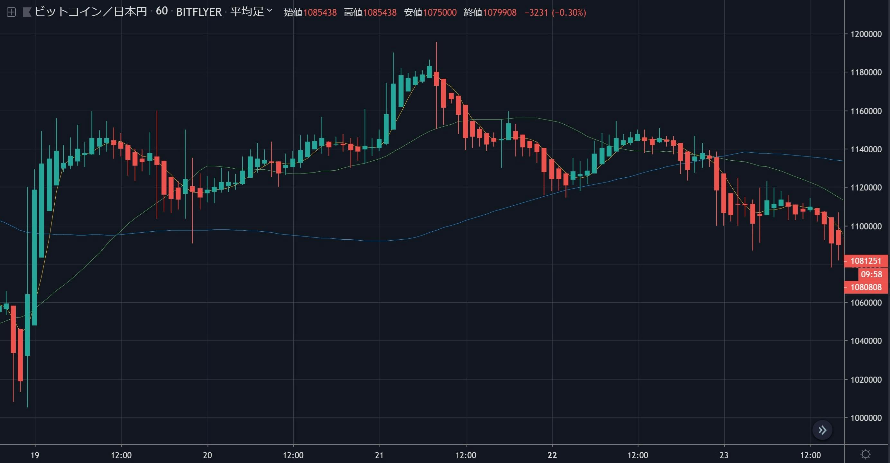Click the date 19 on time axis
This screenshot has height=463, width=890.
[x=35, y=455]
